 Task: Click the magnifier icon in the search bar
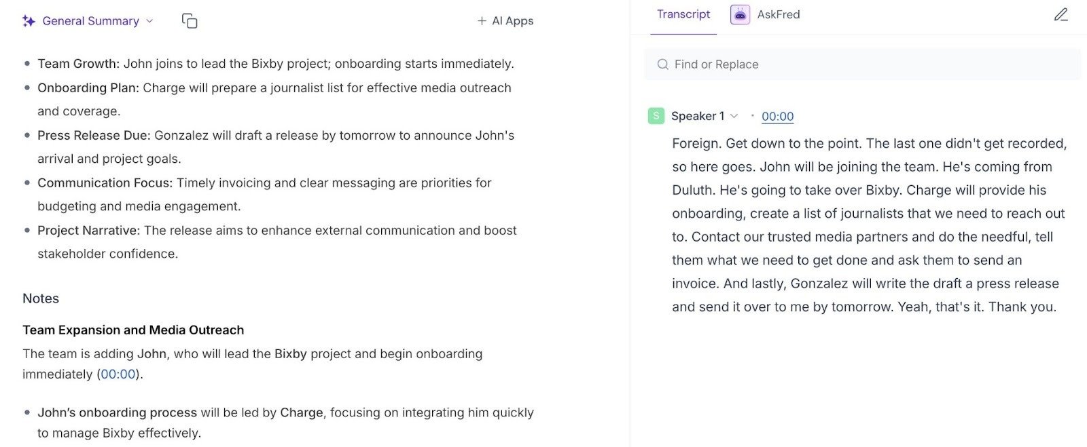pos(662,64)
